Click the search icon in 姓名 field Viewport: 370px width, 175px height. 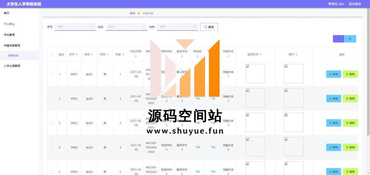pyautogui.click(x=144, y=27)
